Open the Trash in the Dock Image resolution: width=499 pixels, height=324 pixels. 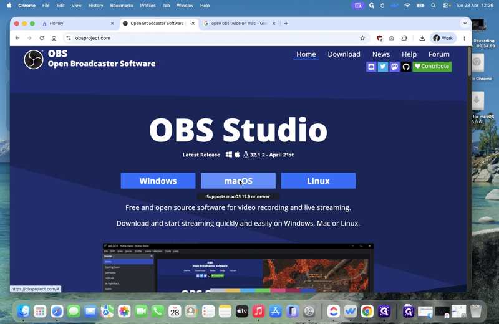click(476, 312)
